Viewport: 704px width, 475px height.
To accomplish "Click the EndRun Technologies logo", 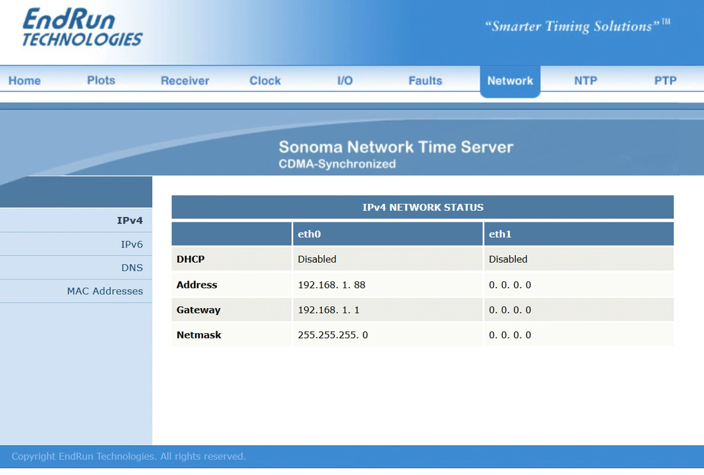I will click(x=83, y=27).
